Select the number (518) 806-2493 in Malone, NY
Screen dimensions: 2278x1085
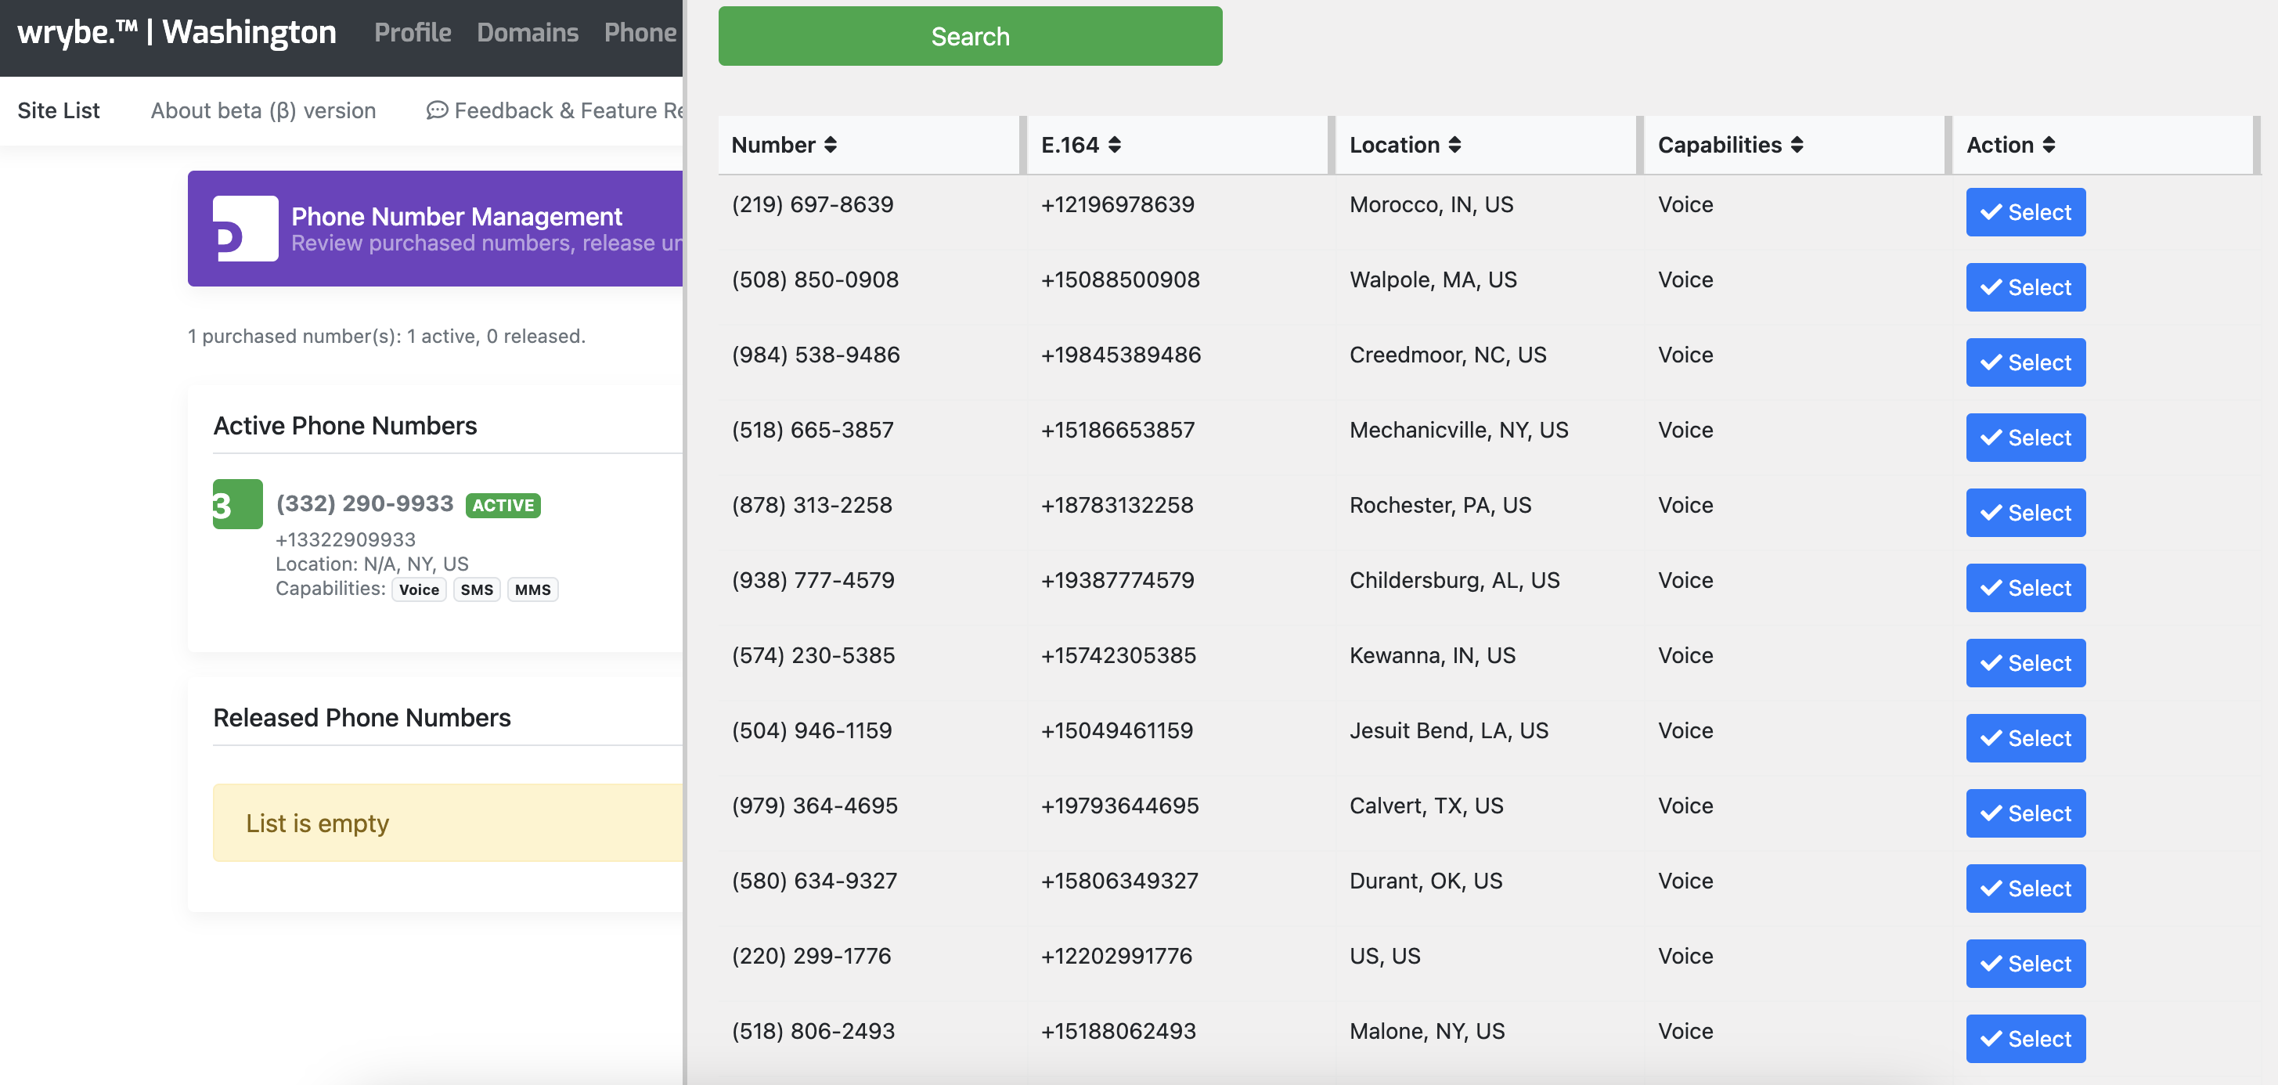tap(2025, 1038)
